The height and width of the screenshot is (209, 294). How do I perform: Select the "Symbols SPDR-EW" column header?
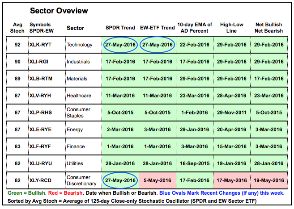42,28
